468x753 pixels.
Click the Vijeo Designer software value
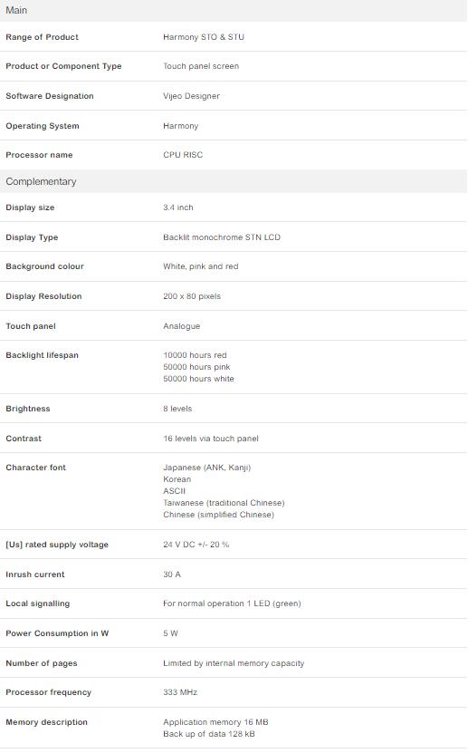[x=191, y=96]
